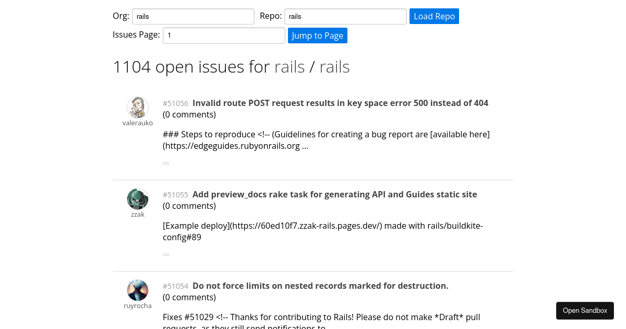Click the Open Sandbox button
This screenshot has height=329, width=626.
(585, 310)
